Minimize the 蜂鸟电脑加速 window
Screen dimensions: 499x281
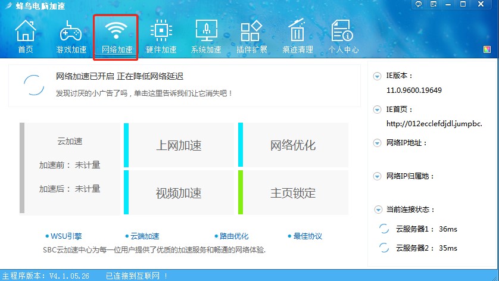tap(448, 4)
